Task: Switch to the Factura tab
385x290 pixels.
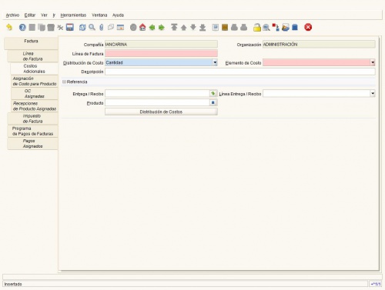Action: click(31, 43)
